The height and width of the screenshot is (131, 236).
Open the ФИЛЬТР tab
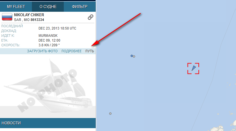pos(80,7)
